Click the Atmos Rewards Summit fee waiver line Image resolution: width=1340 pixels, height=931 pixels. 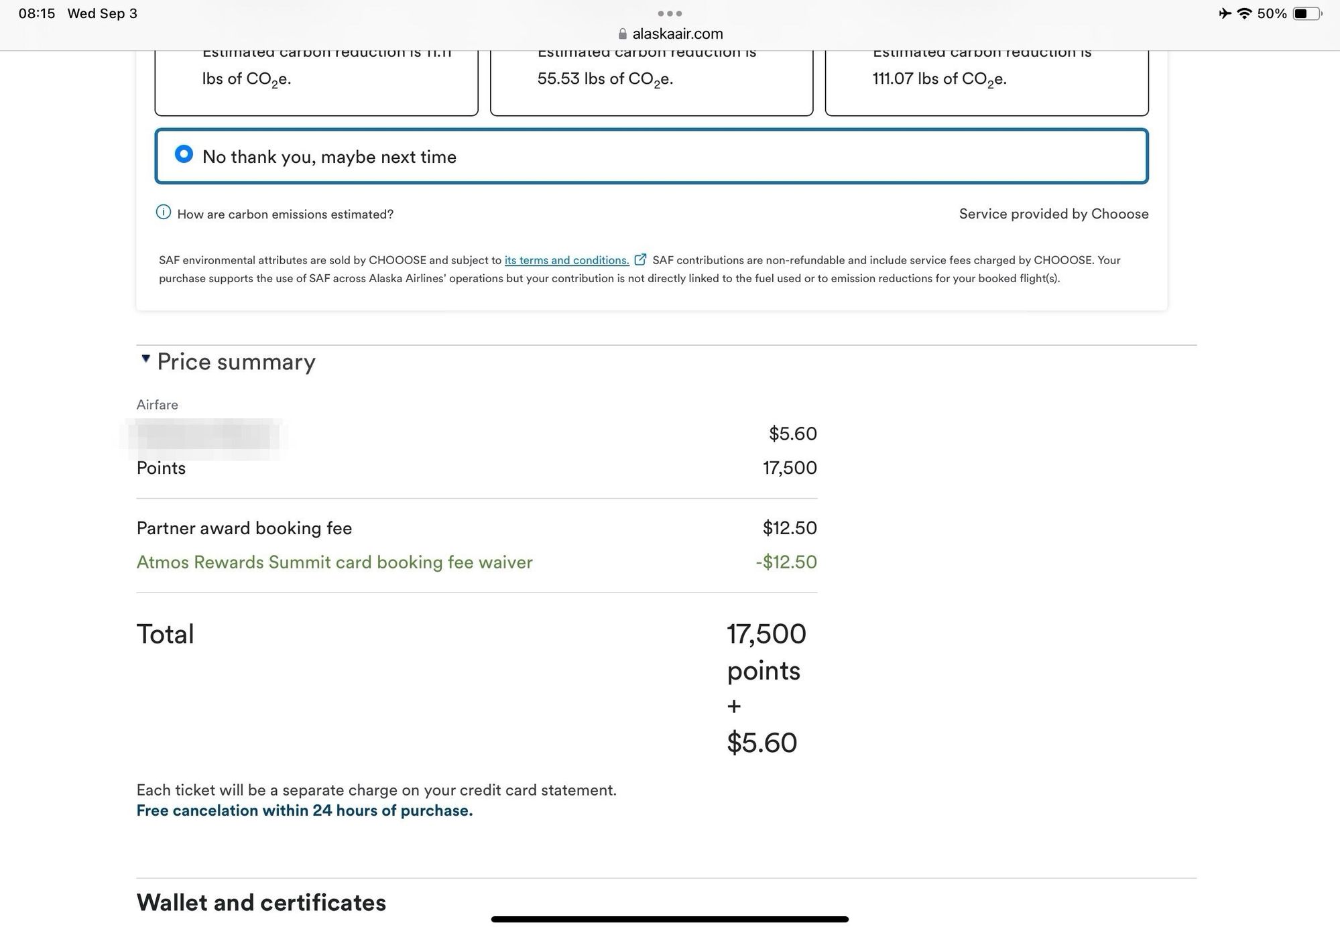point(334,562)
